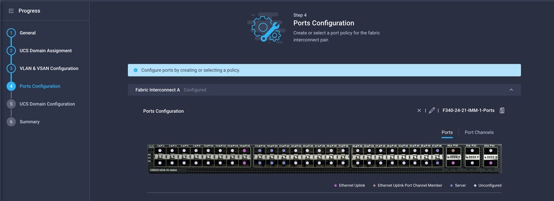Image resolution: width=554 pixels, height=201 pixels.
Task: Select Ethernet Uplink port 16
Action: pos(244,163)
